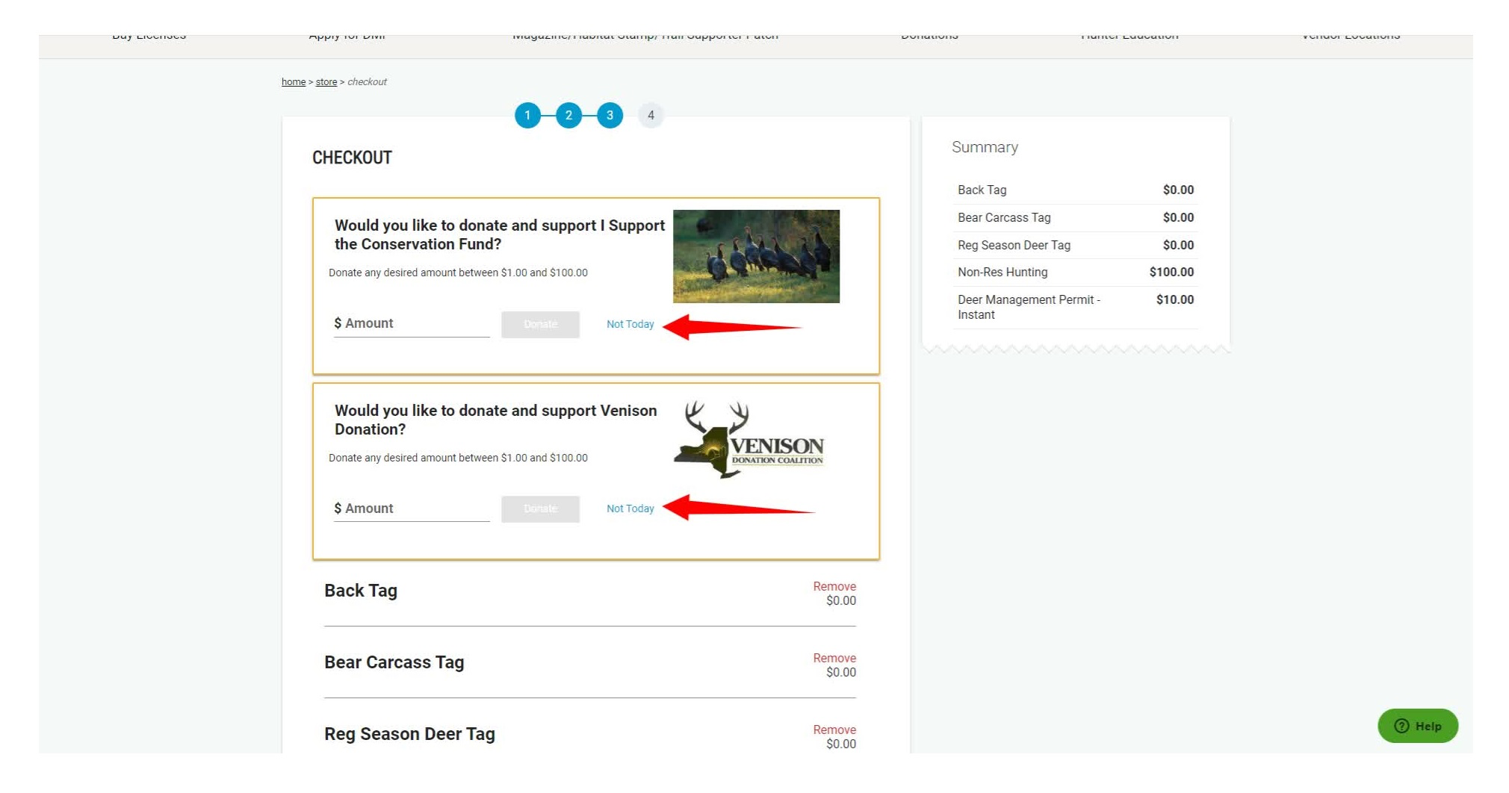Click the Reg Season Deer Tag cart title
1509x793 pixels.
pos(409,734)
